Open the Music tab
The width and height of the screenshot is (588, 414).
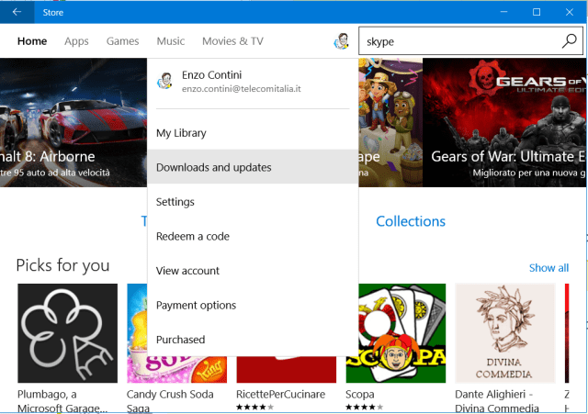pyautogui.click(x=171, y=40)
